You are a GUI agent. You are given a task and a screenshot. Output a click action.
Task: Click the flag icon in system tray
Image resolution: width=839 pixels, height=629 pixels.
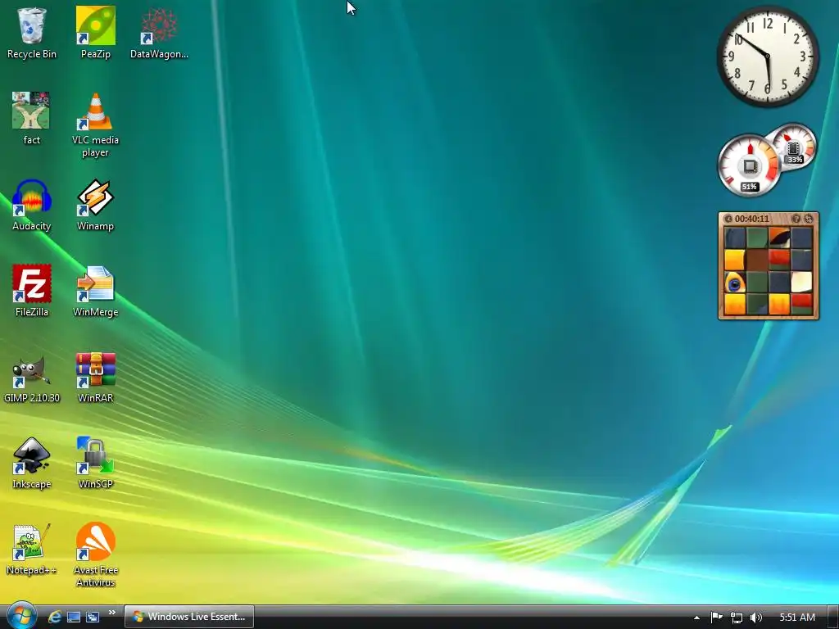pyautogui.click(x=716, y=618)
